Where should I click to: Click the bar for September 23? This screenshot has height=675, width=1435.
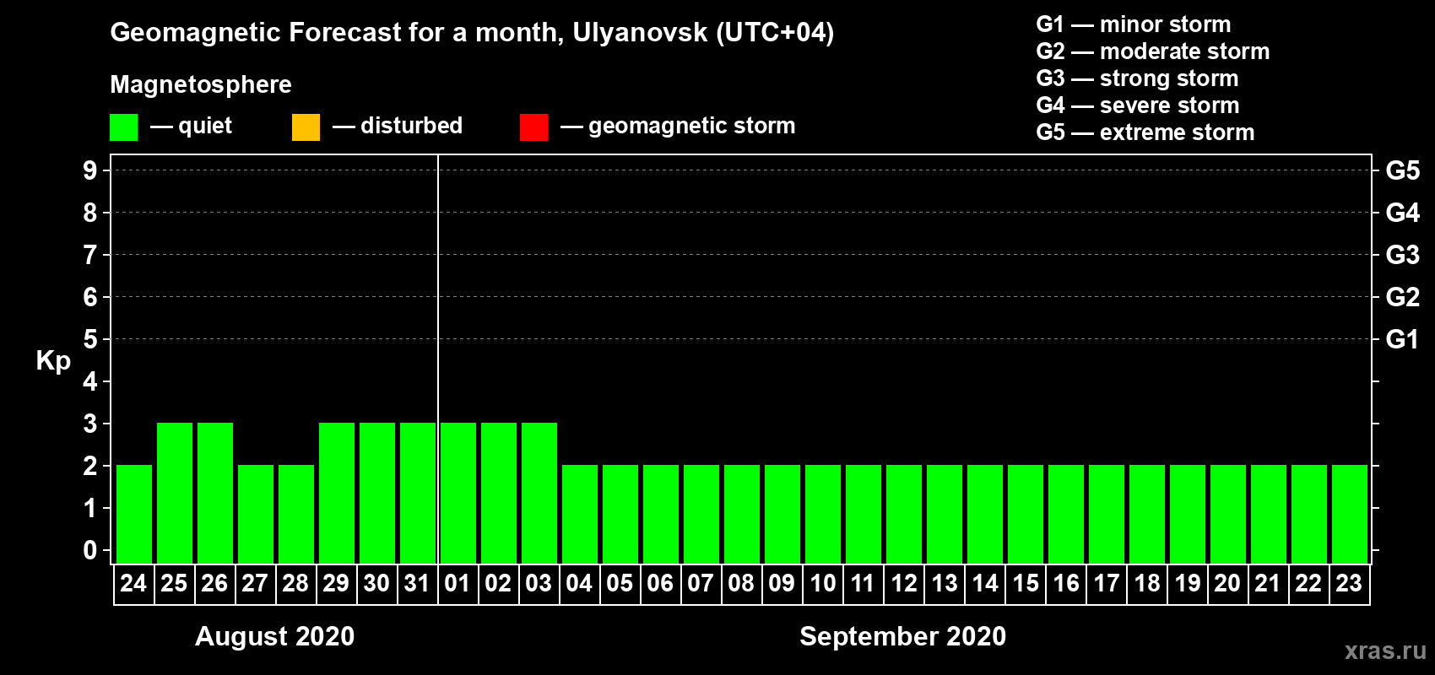(x=1350, y=514)
